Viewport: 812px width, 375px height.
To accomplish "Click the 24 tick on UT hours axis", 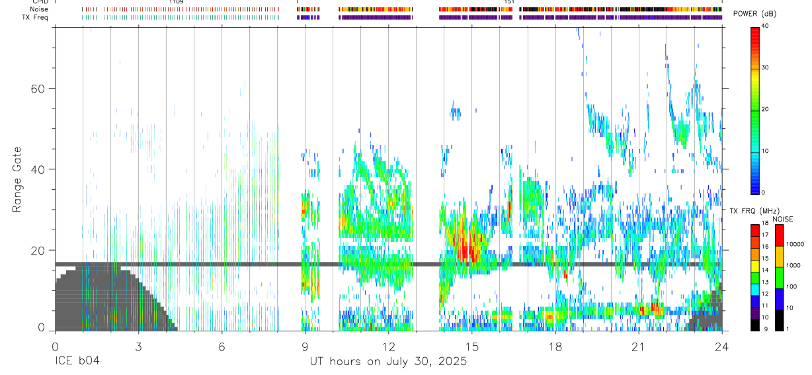I will point(721,346).
